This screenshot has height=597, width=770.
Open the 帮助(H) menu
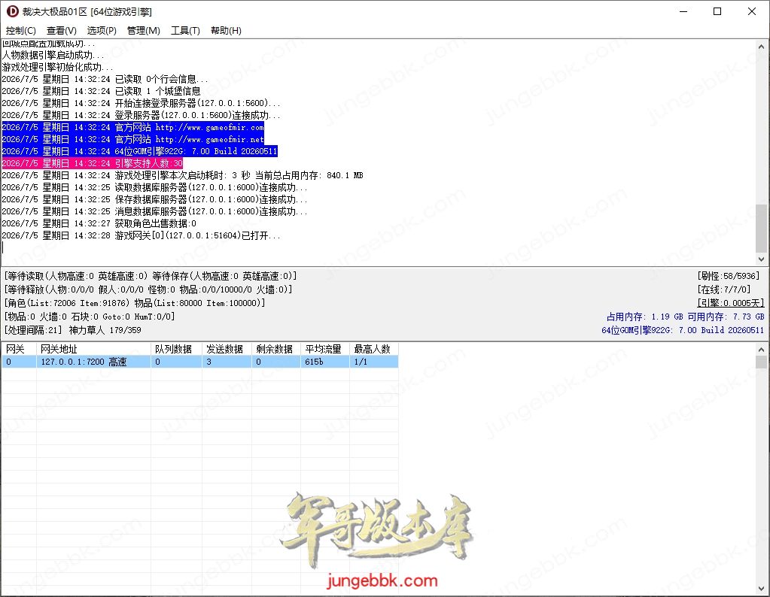coord(226,30)
